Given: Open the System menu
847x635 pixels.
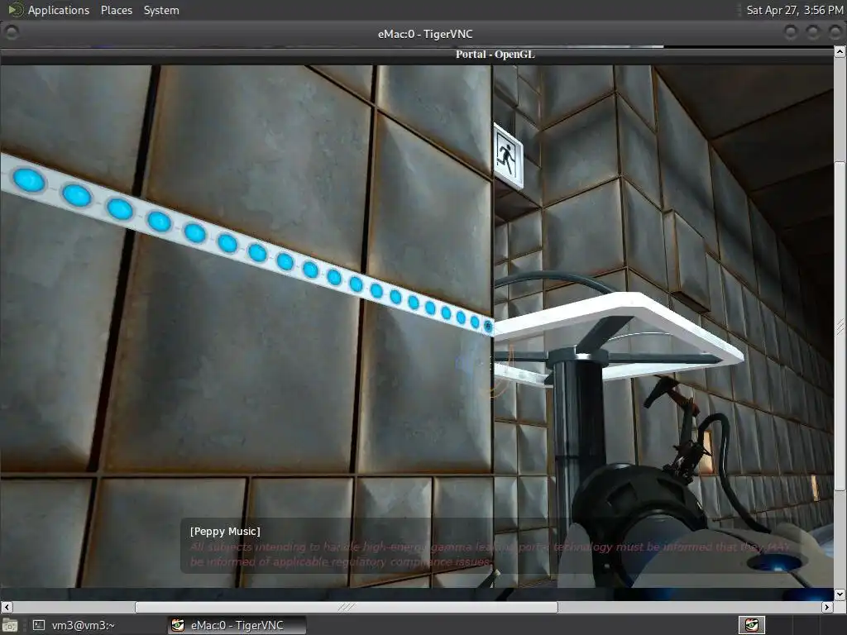Looking at the screenshot, I should coord(161,10).
